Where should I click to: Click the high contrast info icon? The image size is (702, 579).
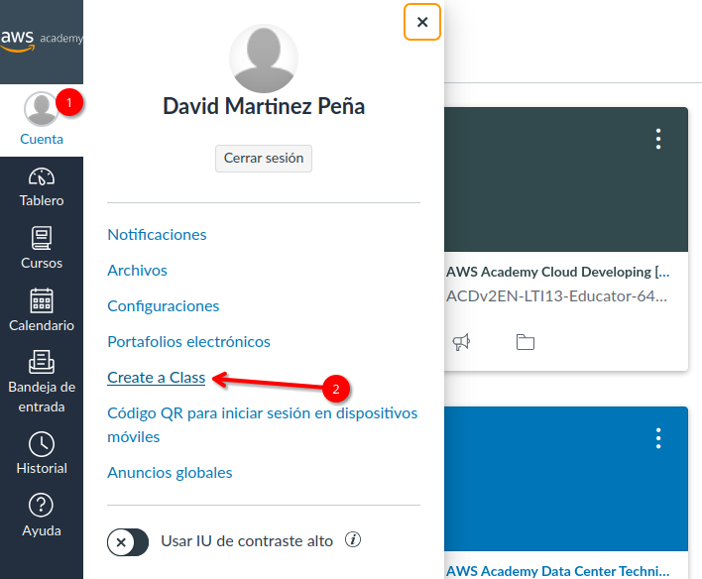(353, 539)
